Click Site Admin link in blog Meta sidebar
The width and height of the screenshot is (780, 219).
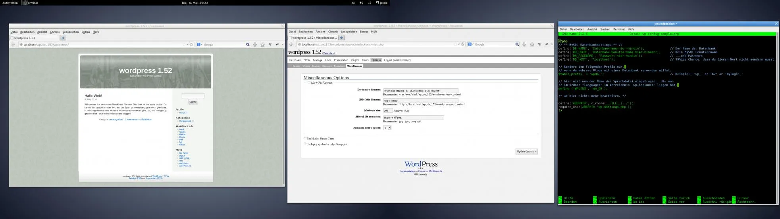pos(183,153)
